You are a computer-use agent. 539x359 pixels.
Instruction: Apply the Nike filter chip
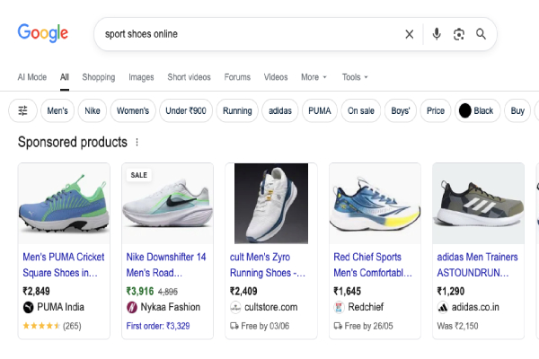(x=93, y=110)
